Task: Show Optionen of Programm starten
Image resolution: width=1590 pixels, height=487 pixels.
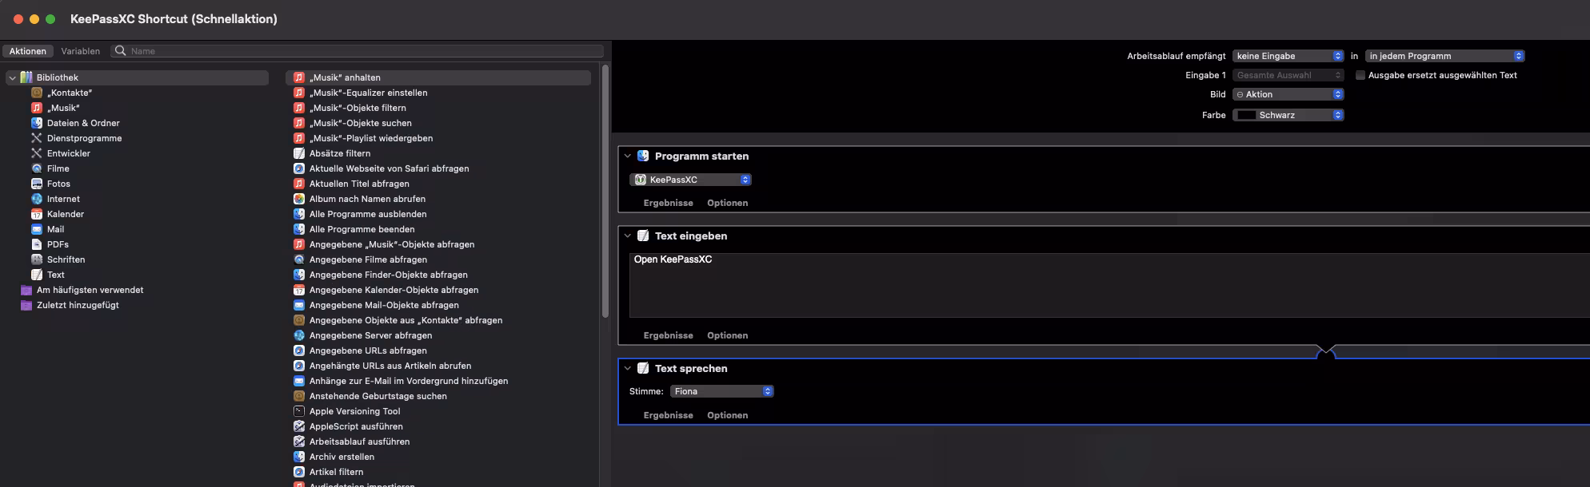Action: pyautogui.click(x=728, y=203)
